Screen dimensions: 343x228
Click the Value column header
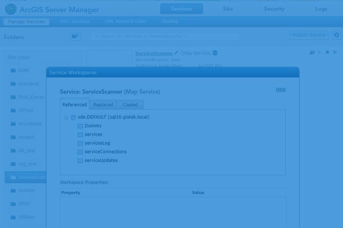pyautogui.click(x=198, y=193)
